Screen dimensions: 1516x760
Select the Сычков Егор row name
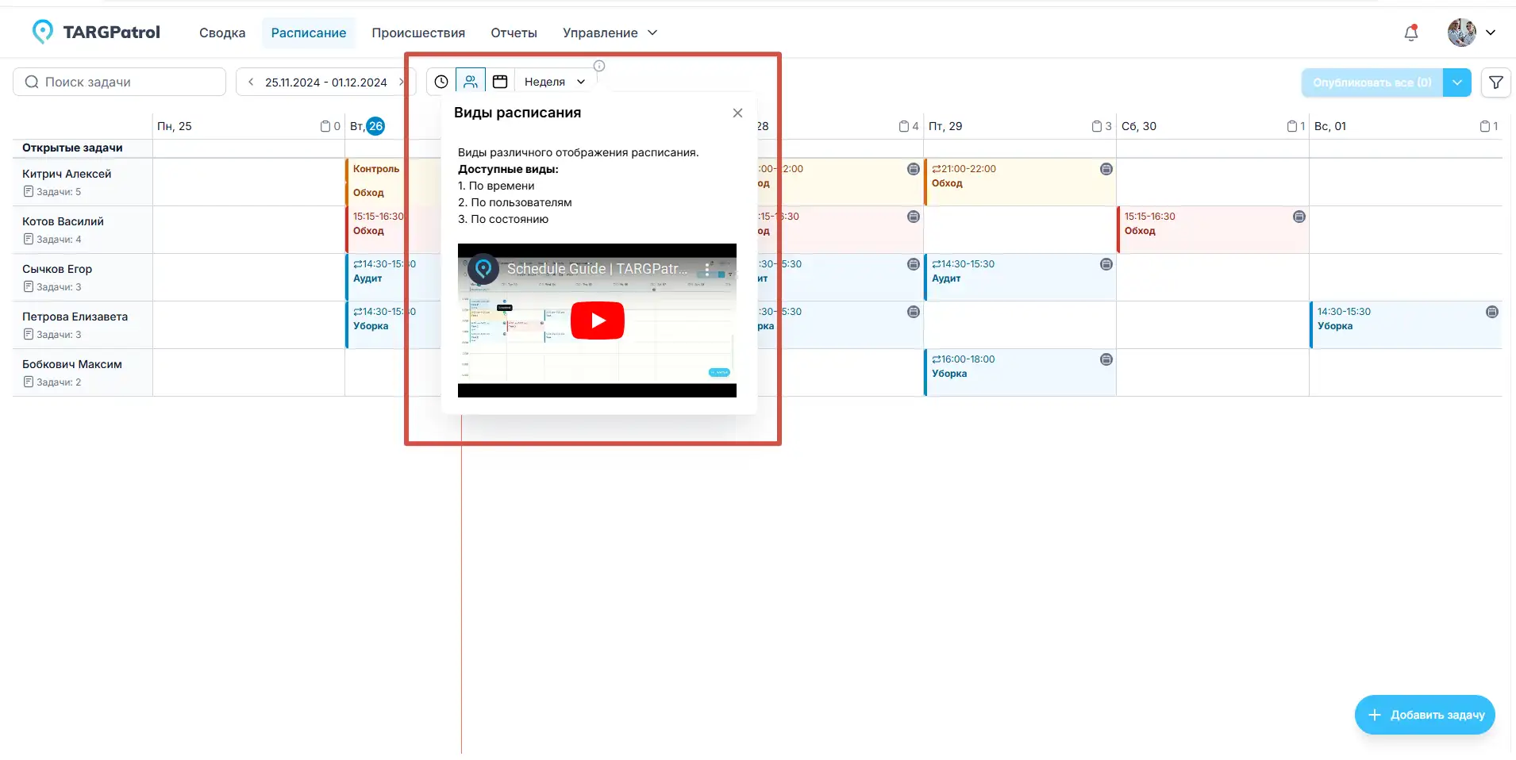[x=57, y=269]
